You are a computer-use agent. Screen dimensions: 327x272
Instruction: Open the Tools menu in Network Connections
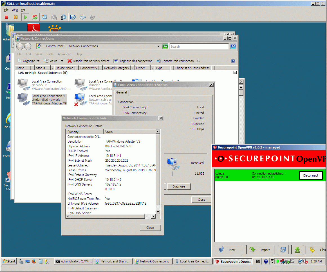click(50, 54)
